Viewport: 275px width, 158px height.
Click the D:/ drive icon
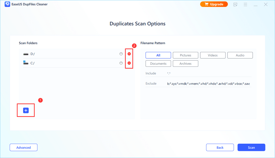point(26,54)
